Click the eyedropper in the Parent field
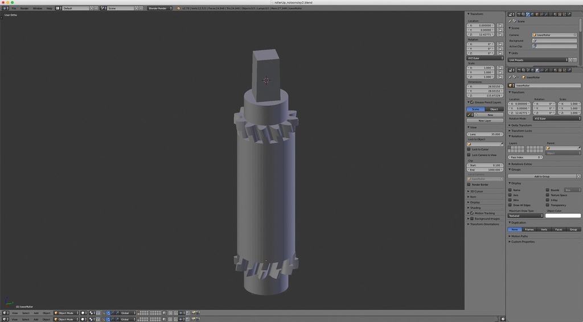 (579, 148)
